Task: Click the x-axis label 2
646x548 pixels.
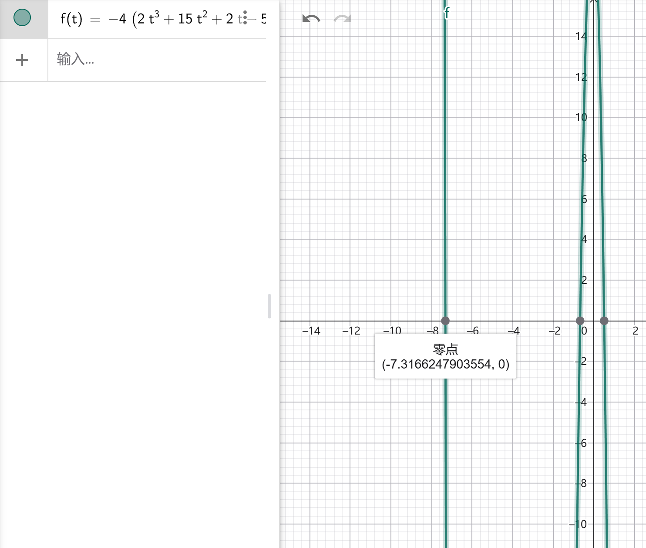Action: [636, 331]
